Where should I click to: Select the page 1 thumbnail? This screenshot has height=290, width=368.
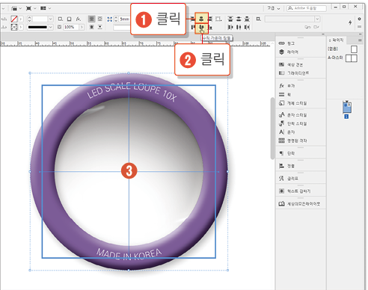pos(346,108)
